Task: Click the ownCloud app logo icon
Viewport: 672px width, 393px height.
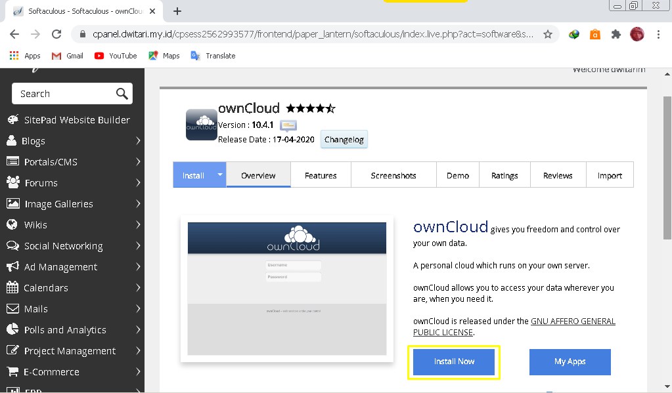Action: (201, 125)
